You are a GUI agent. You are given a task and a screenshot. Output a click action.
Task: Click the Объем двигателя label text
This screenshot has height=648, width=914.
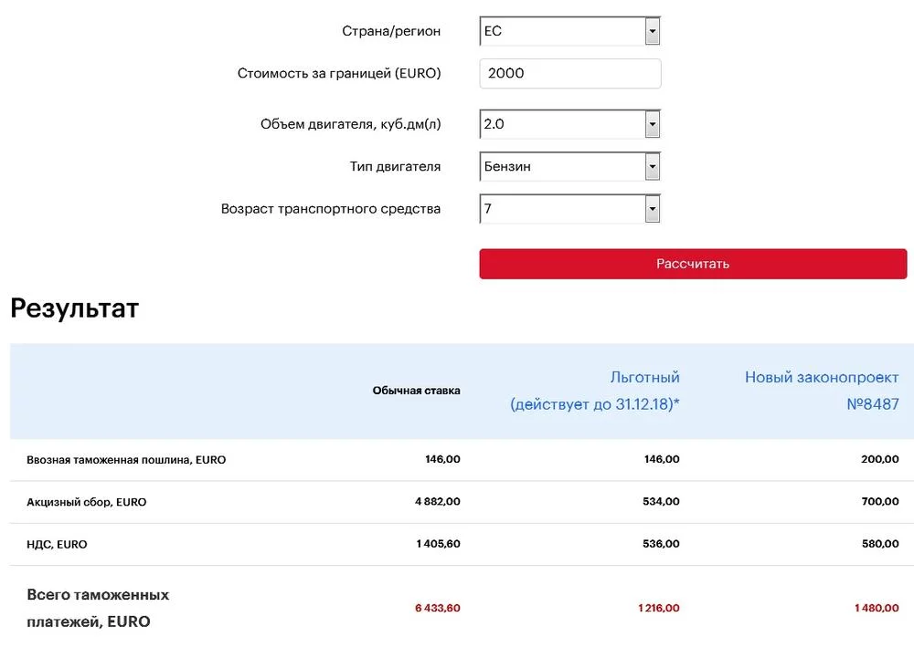pyautogui.click(x=350, y=124)
